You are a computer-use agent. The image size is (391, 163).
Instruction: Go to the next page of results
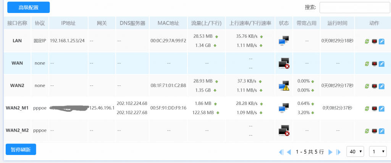[x=331, y=152]
